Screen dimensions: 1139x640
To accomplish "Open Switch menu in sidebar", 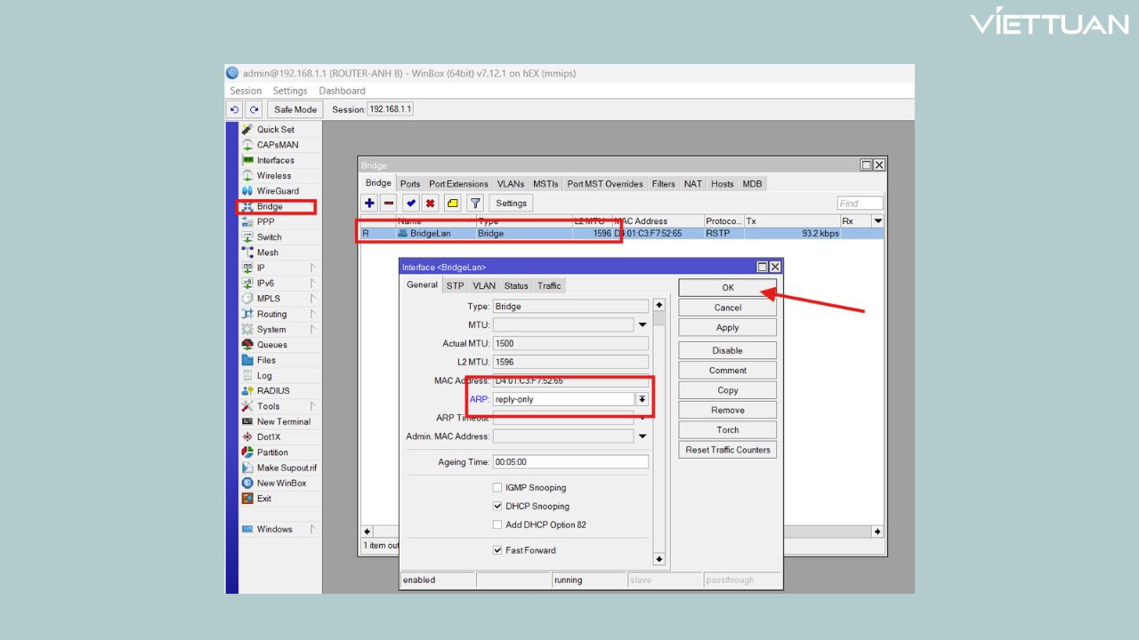I will coord(269,237).
